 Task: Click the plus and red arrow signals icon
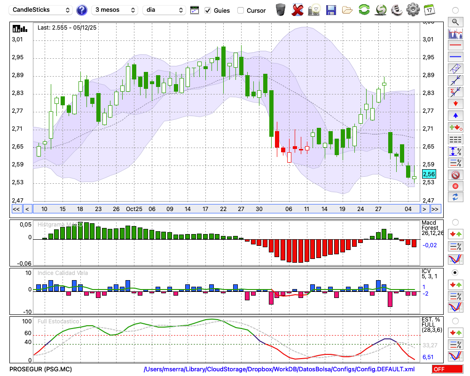point(455,127)
